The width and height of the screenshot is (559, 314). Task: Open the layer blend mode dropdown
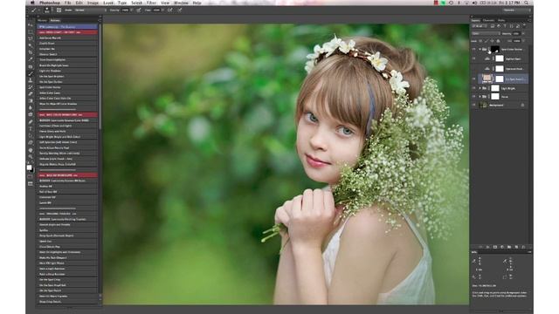486,33
